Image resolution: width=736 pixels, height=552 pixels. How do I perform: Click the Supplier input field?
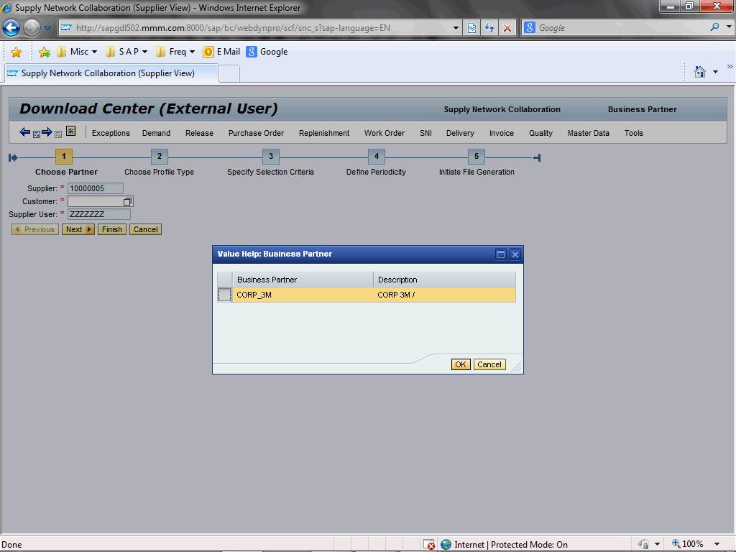tap(96, 188)
